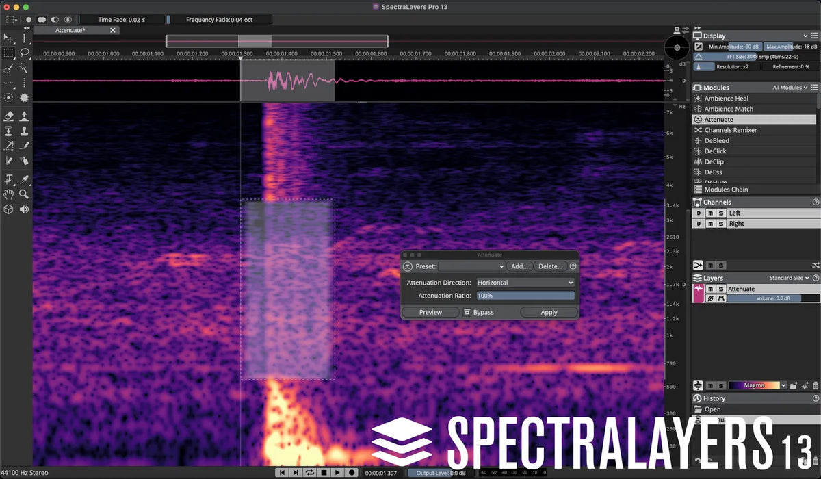This screenshot has height=479, width=821.
Task: Mute the Right channel
Action: point(710,224)
